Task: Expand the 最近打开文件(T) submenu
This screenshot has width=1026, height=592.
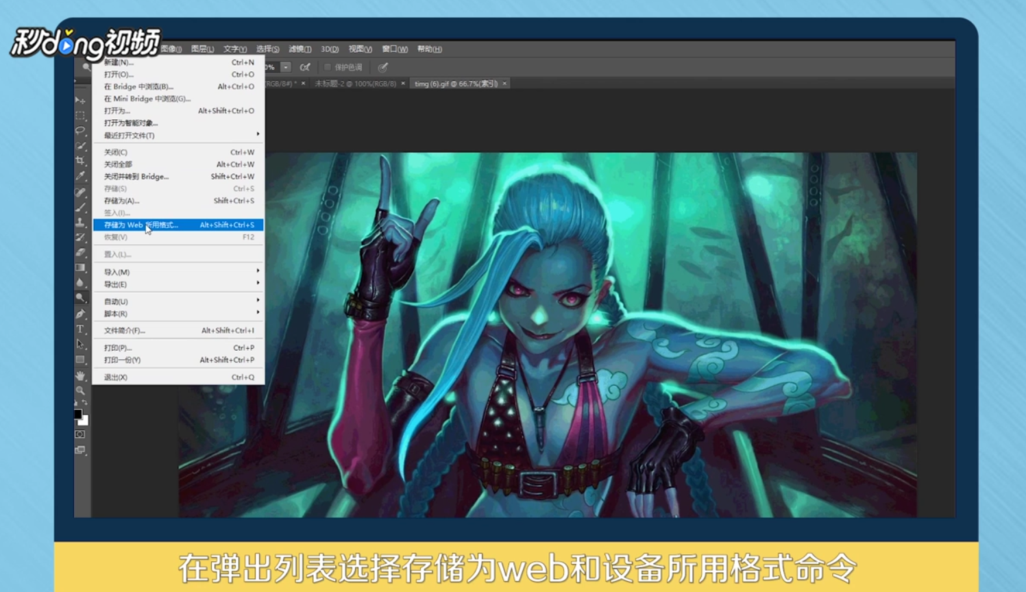Action: (178, 135)
